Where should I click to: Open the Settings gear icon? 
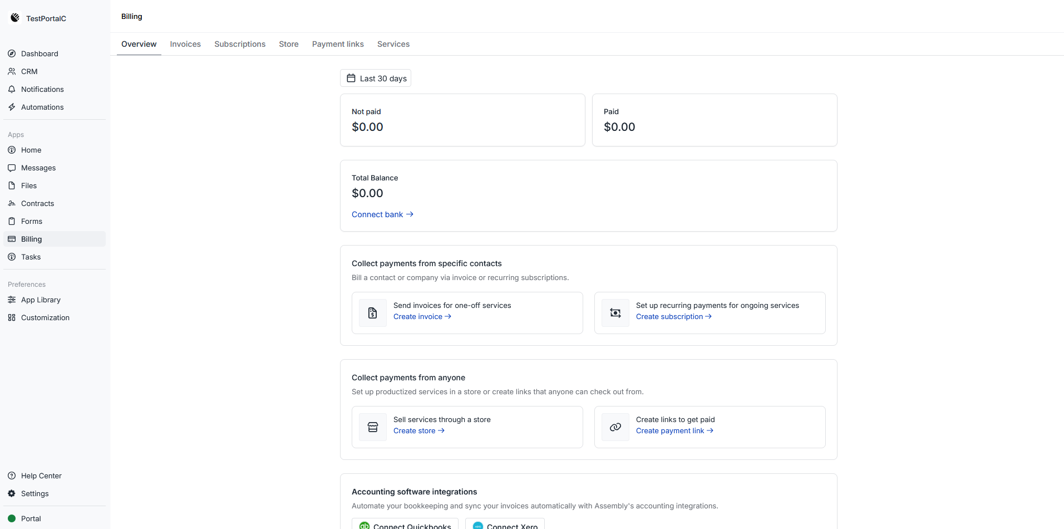click(12, 493)
